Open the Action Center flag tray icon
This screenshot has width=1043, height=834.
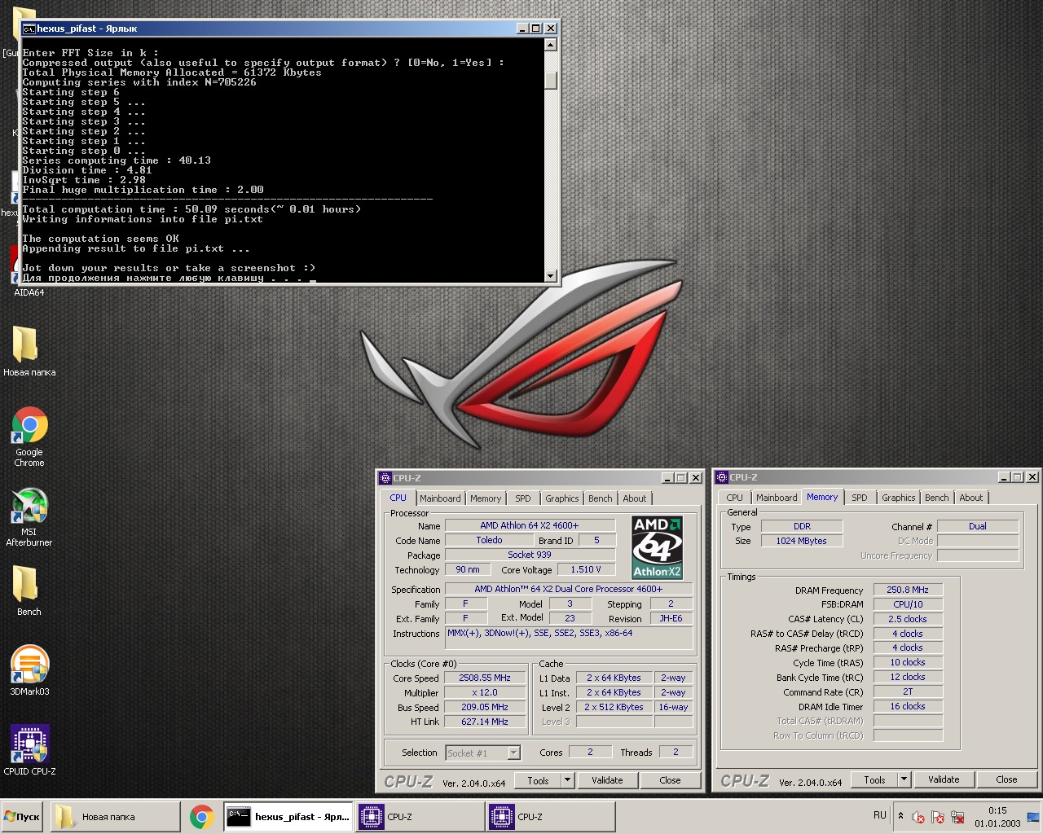[938, 817]
